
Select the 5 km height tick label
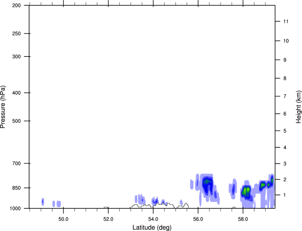[285, 131]
